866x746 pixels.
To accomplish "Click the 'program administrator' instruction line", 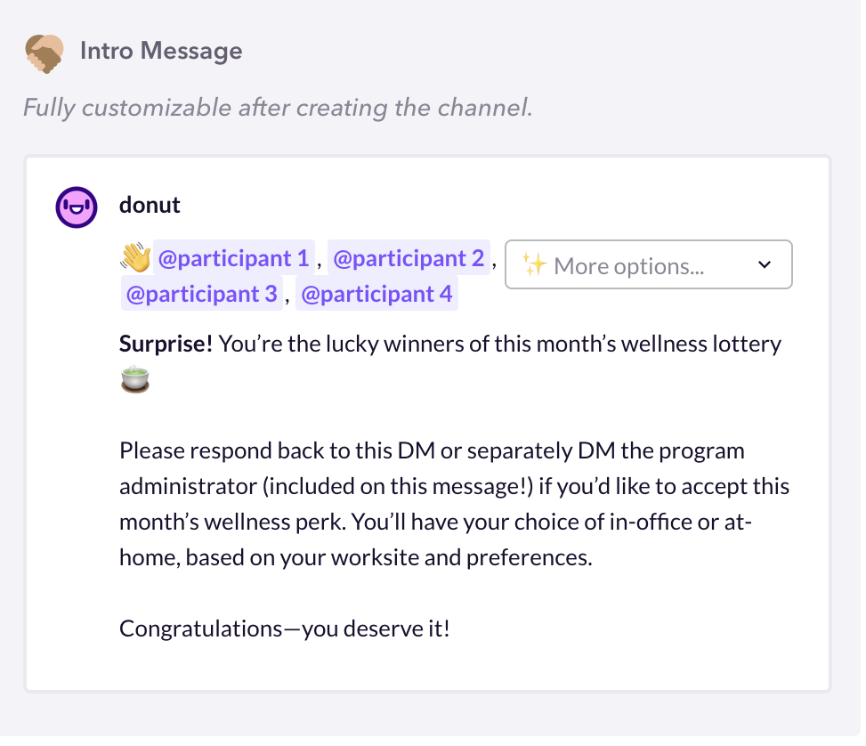I will pos(454,487).
